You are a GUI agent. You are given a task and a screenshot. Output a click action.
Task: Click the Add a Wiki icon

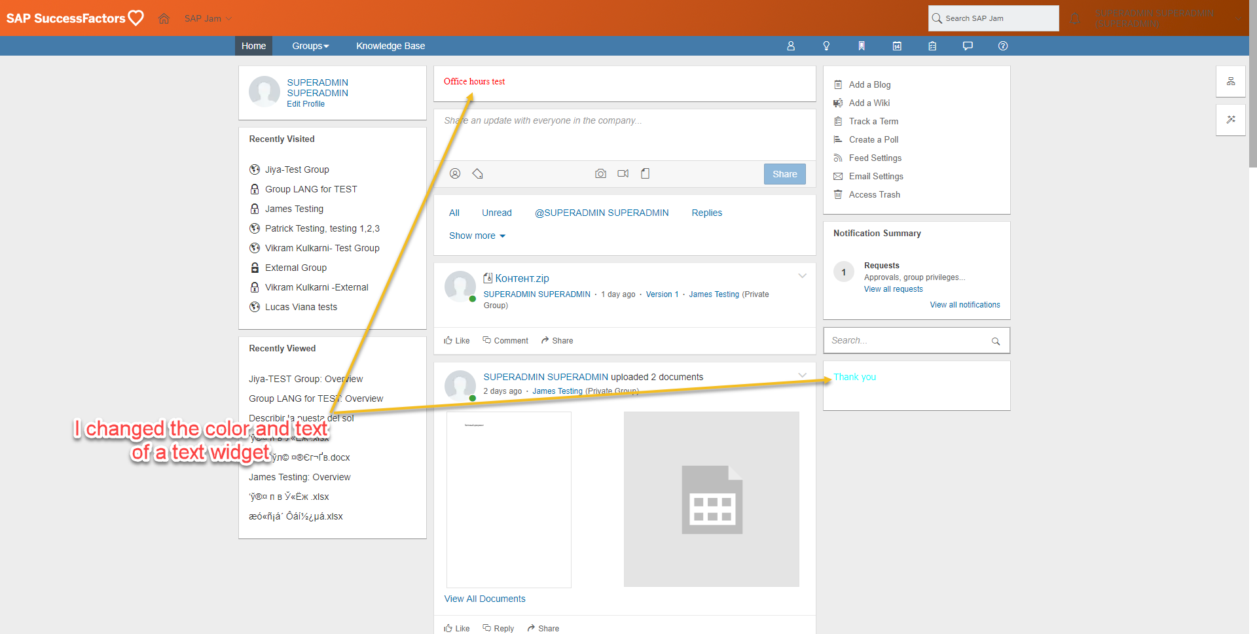click(838, 103)
